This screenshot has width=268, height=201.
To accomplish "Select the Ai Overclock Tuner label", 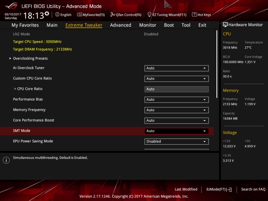I will click(29, 68).
